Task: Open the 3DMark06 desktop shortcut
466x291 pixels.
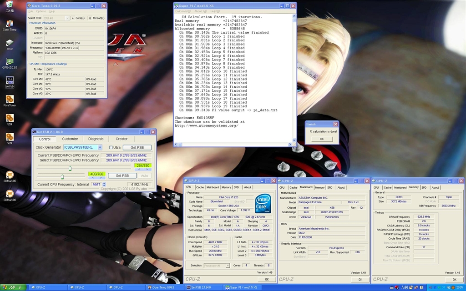Action: click(x=9, y=194)
